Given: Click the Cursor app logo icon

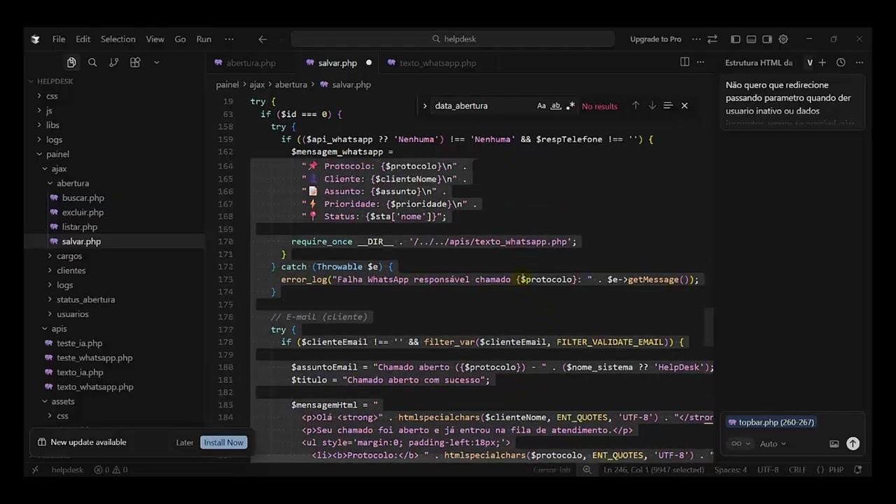Looking at the screenshot, I should coord(35,39).
